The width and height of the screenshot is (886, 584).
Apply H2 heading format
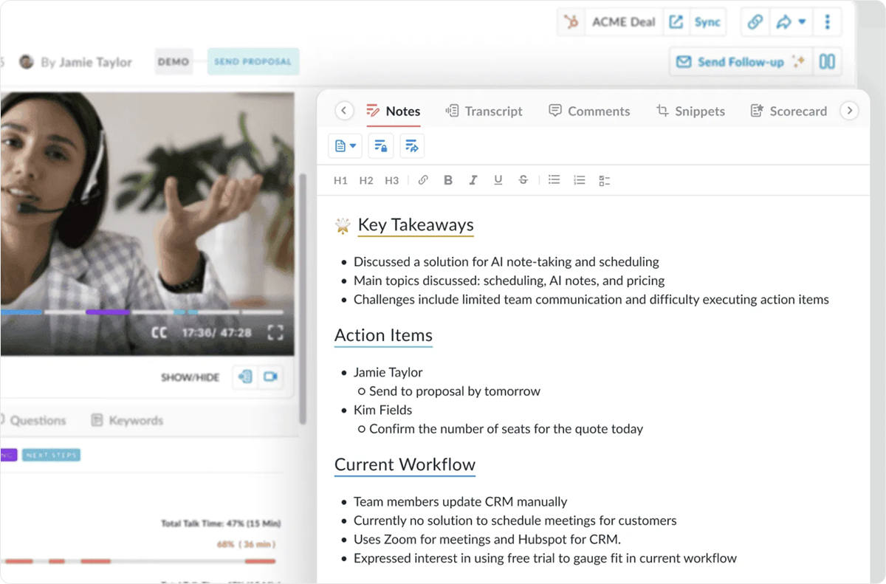coord(366,180)
